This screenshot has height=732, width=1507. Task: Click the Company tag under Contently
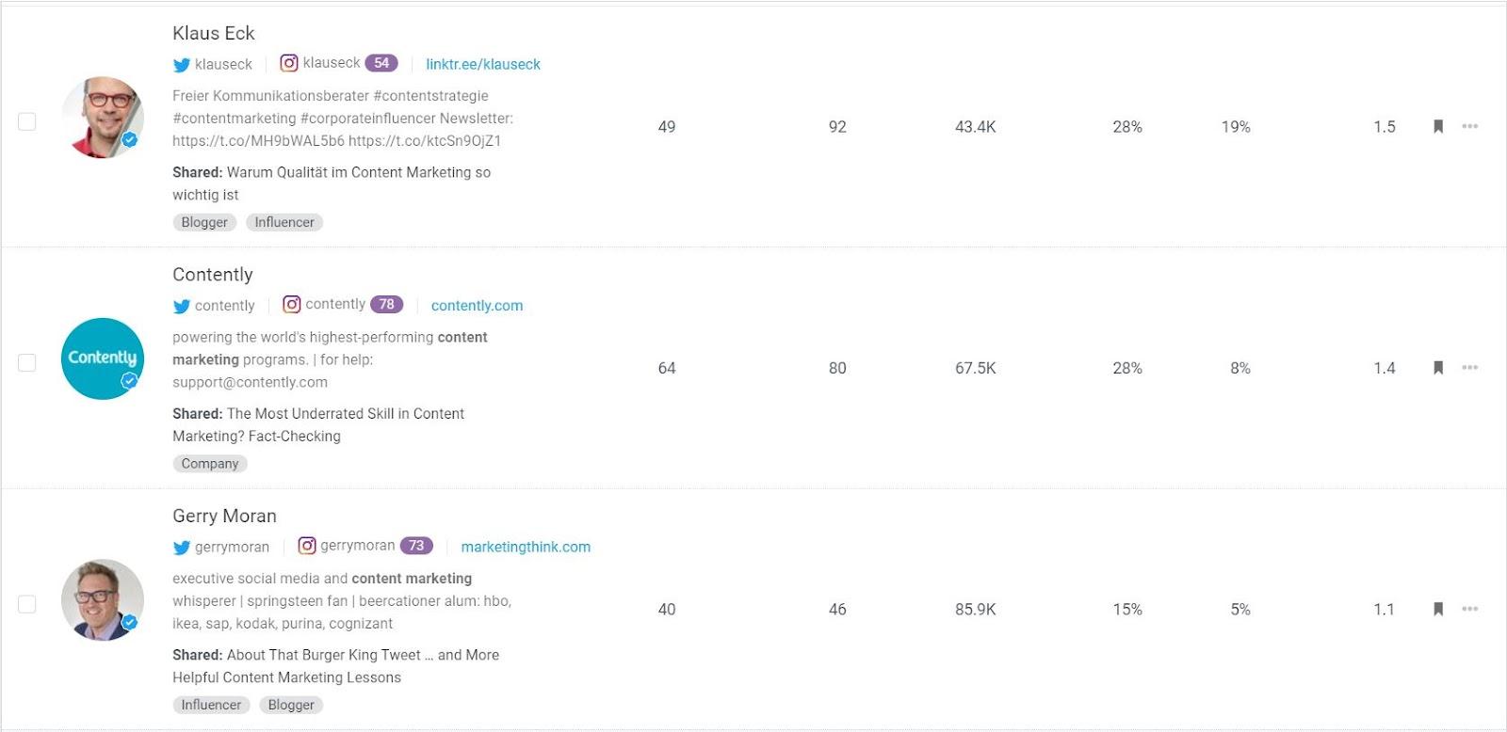pos(210,464)
